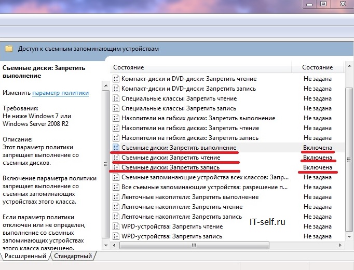The width and height of the screenshot is (354, 270).
Task: Click icon of Съемные диски: Запретить выполнение
Action: point(116,148)
